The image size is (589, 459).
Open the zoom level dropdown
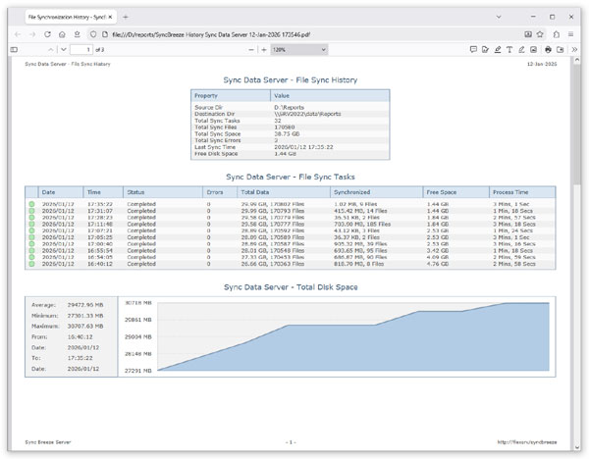coord(299,50)
